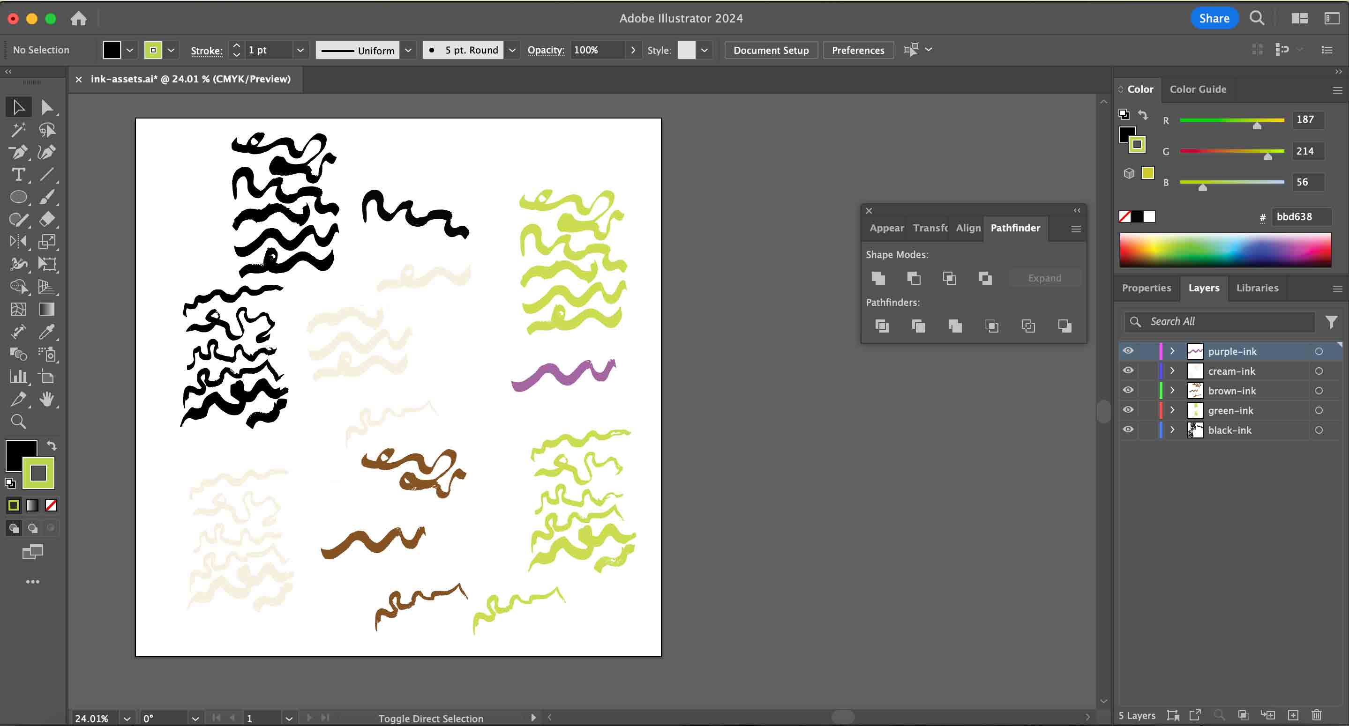Open the Appear tab

click(886, 228)
